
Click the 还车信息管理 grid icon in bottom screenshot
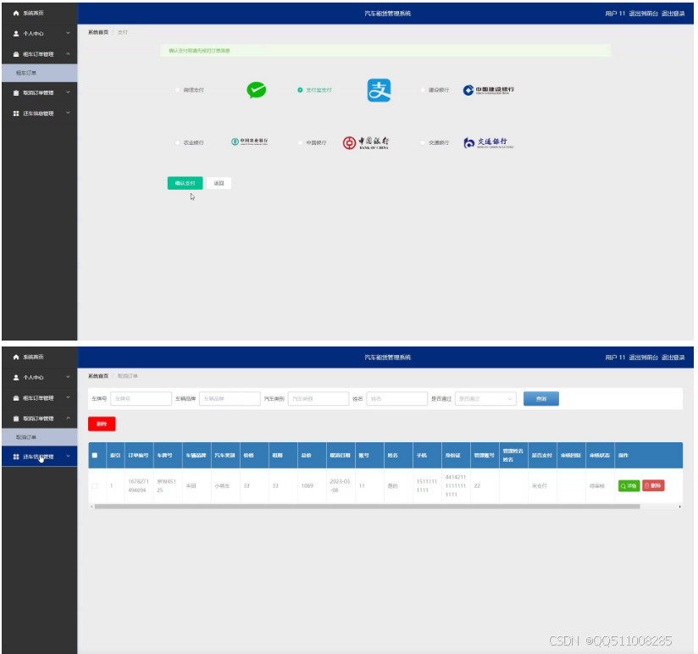pos(16,457)
